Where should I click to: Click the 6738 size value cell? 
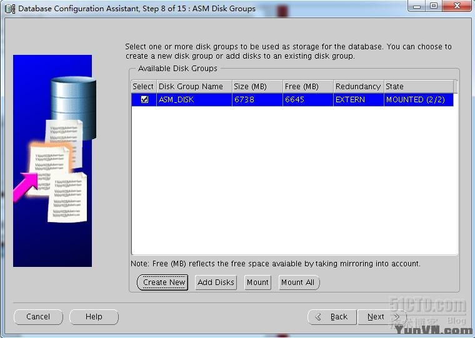(257, 100)
